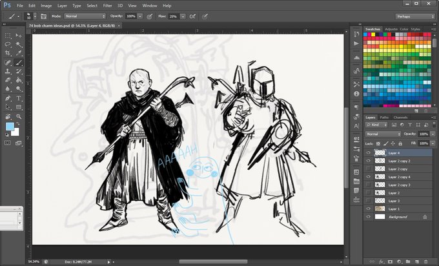The height and width of the screenshot is (266, 439).
Task: Hide Layer 1 visibility
Action: pyautogui.click(x=369, y=209)
